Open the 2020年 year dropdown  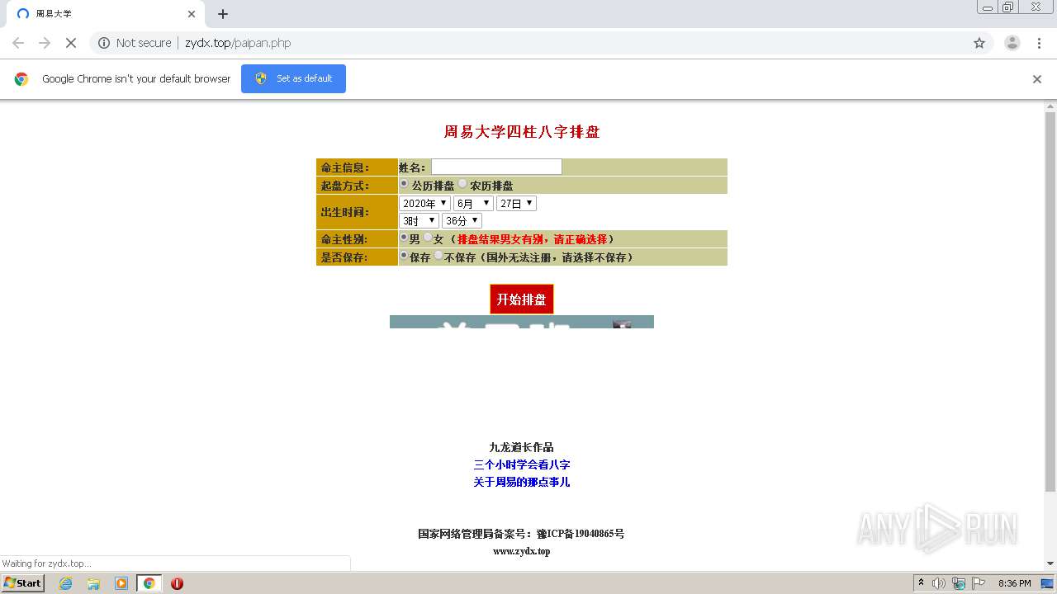424,203
